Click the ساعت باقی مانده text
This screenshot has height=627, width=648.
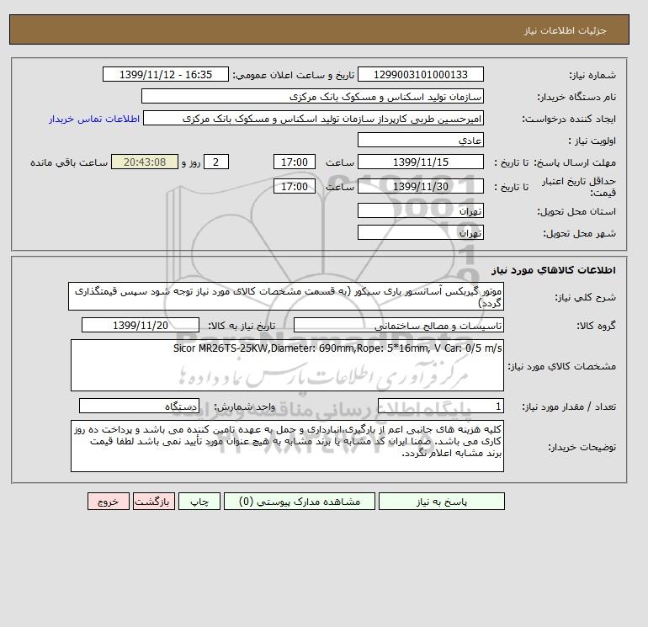(69, 162)
